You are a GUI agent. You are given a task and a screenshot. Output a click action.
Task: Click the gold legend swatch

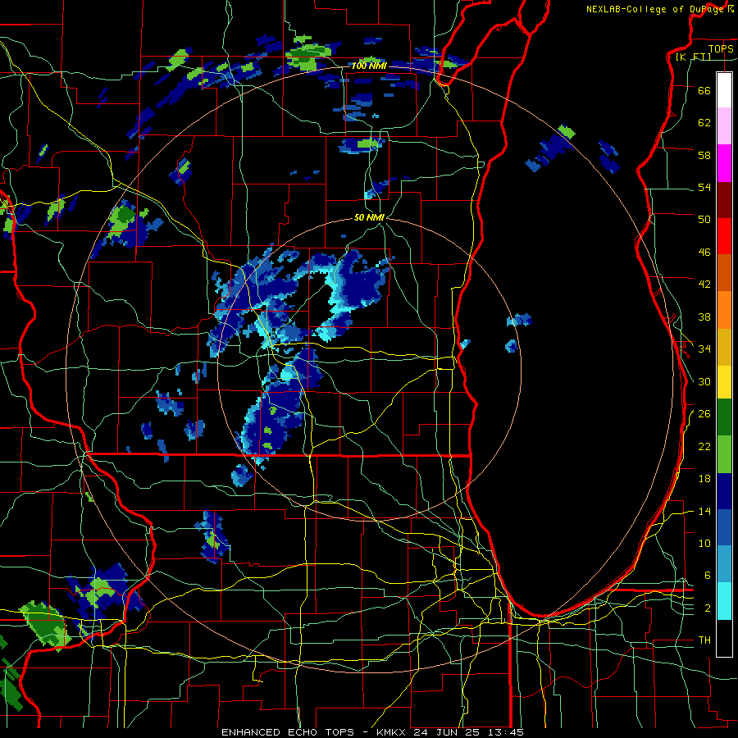724,346
